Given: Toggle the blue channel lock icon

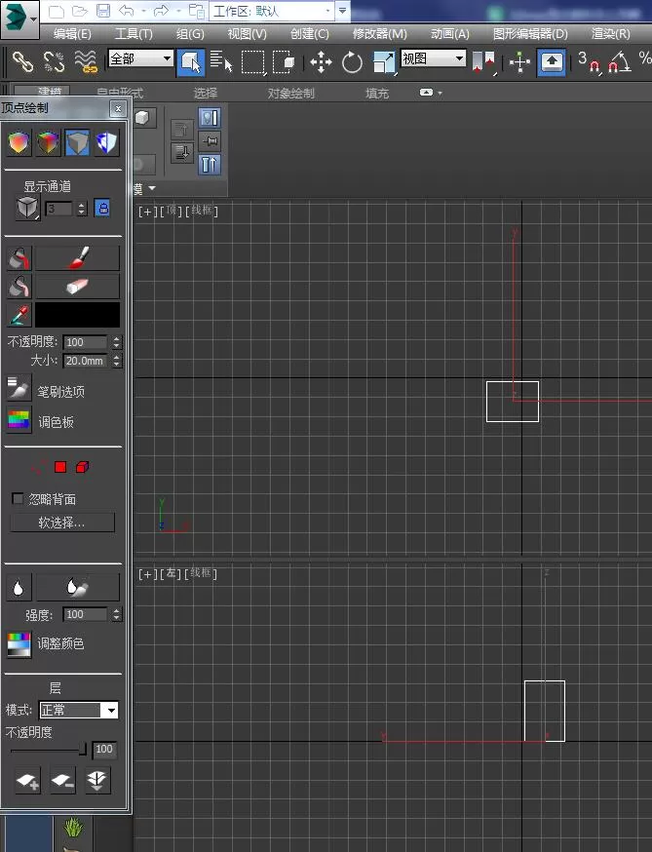Looking at the screenshot, I should 102,208.
